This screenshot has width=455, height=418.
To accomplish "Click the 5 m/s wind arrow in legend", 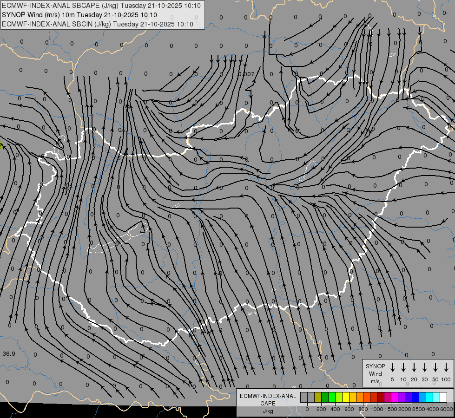I will pos(392,367).
